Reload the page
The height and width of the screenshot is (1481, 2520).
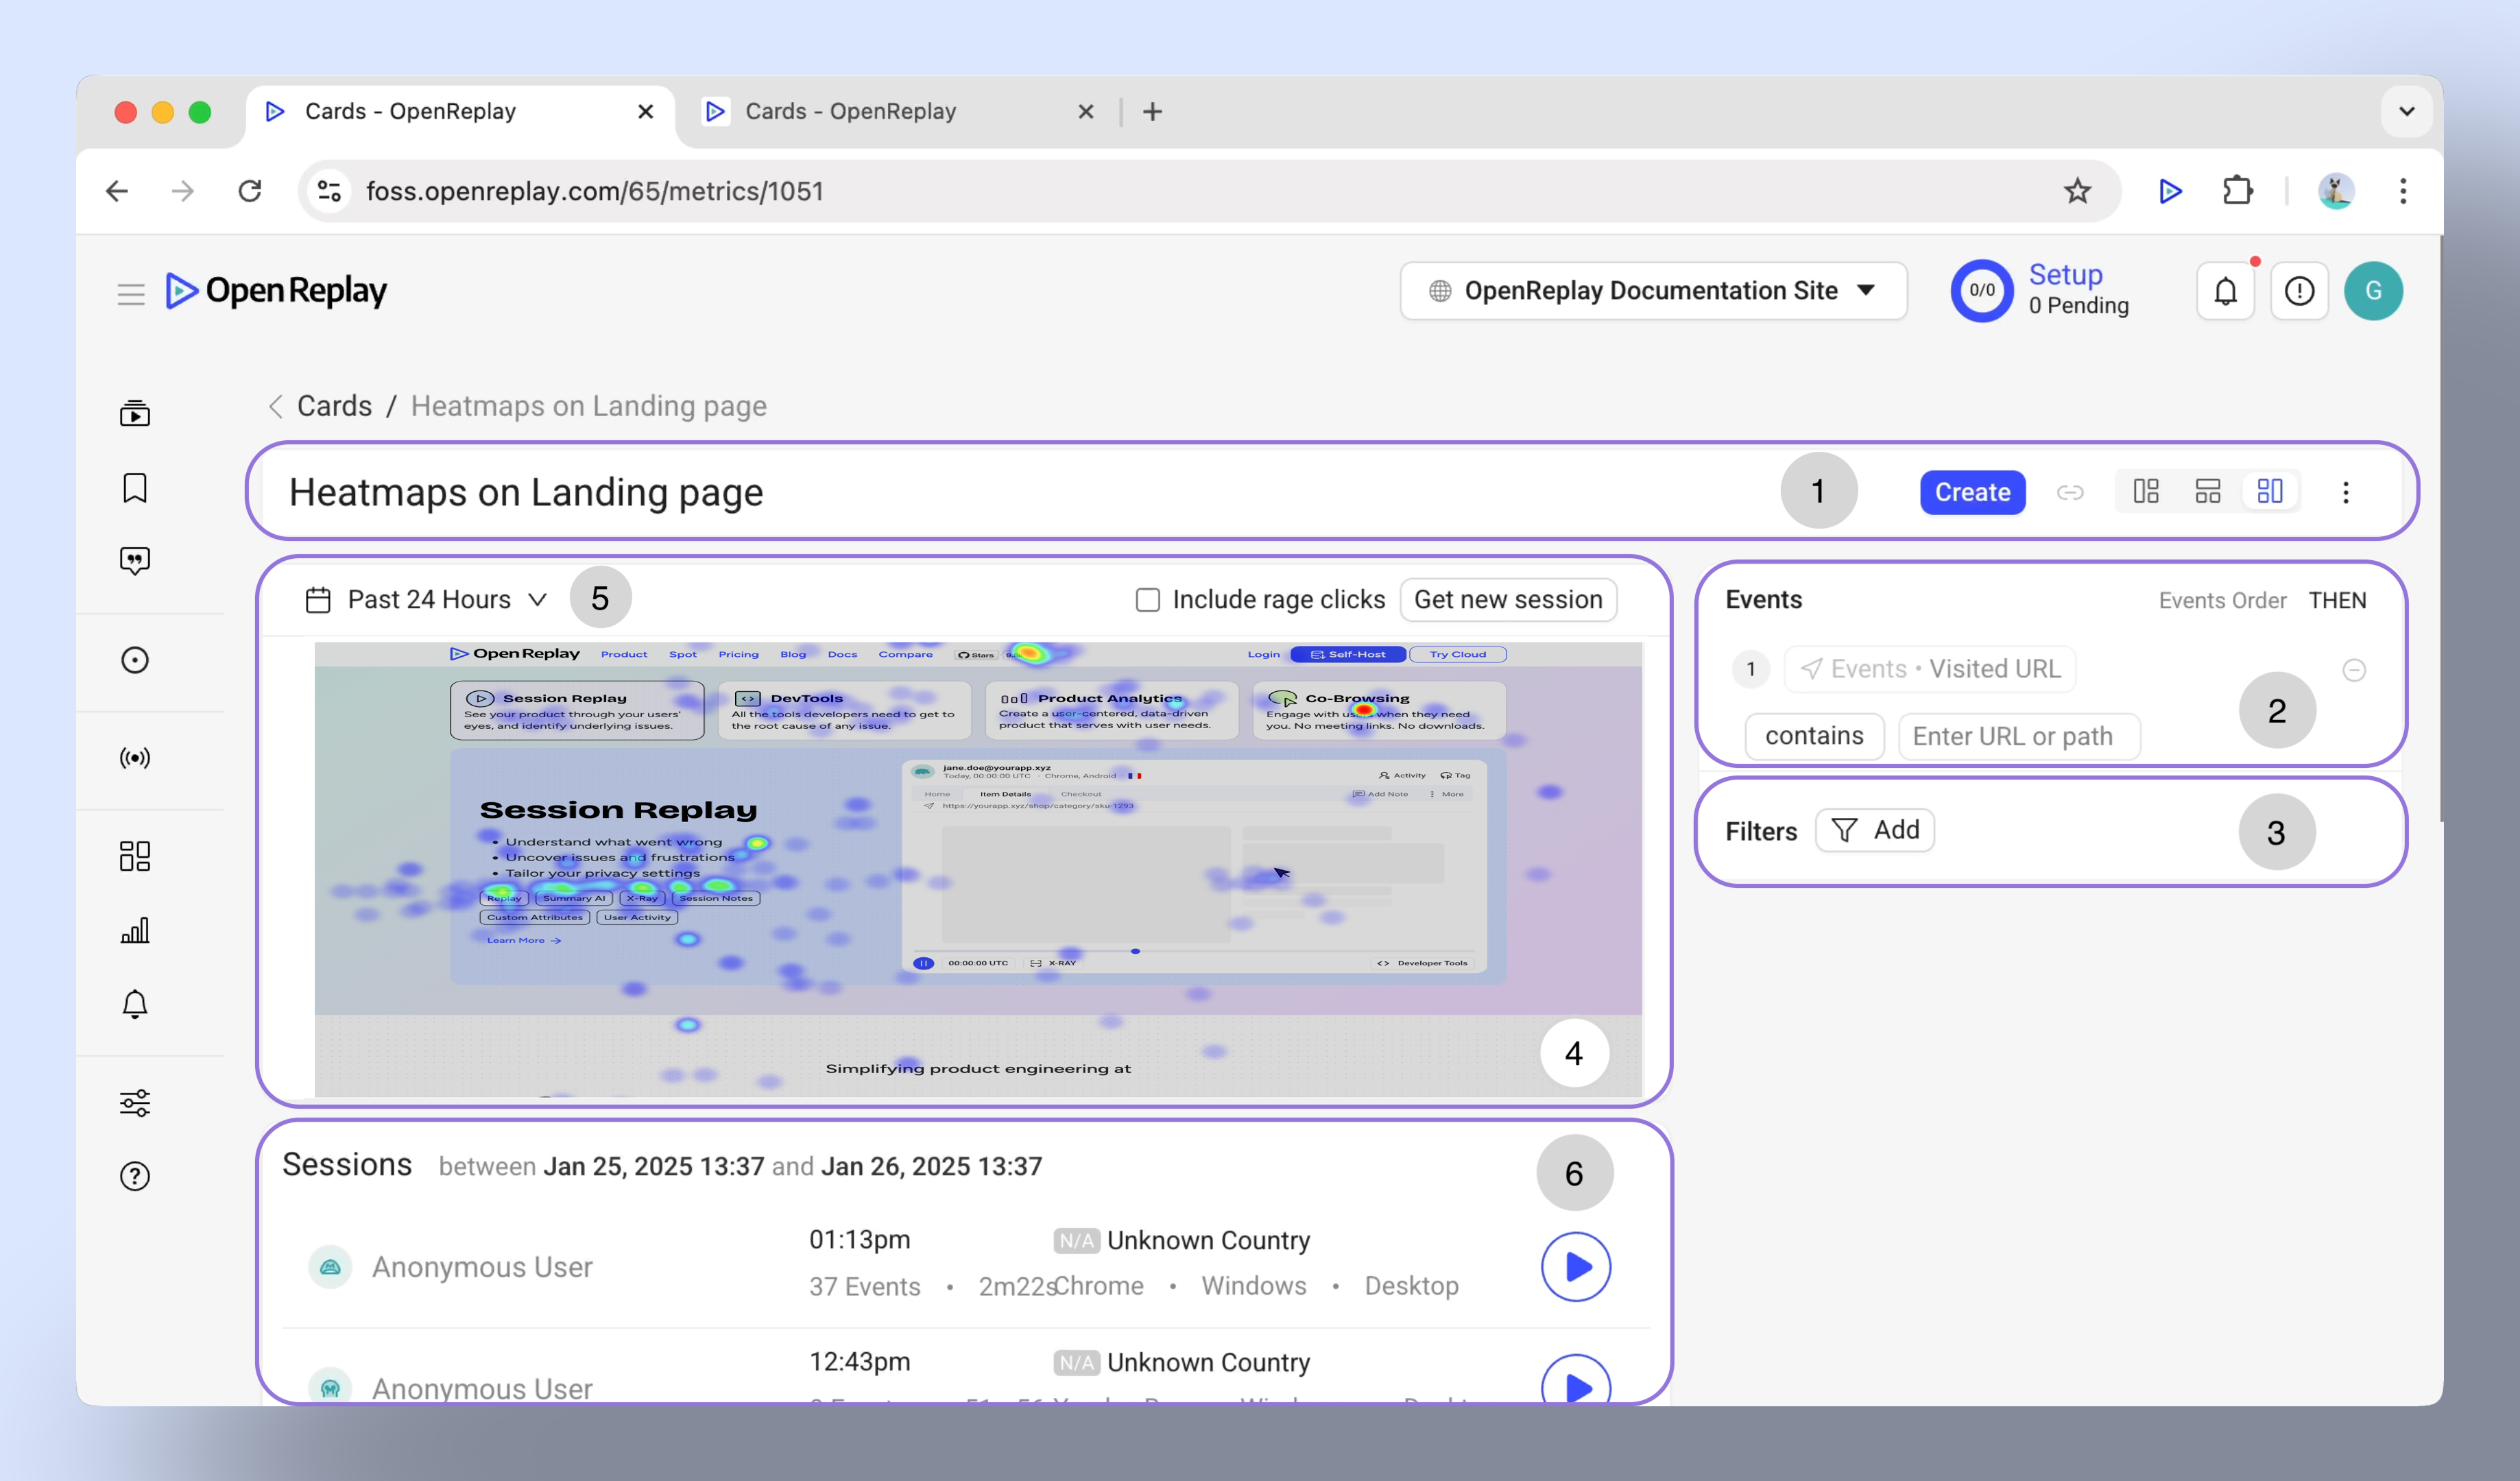coord(250,191)
